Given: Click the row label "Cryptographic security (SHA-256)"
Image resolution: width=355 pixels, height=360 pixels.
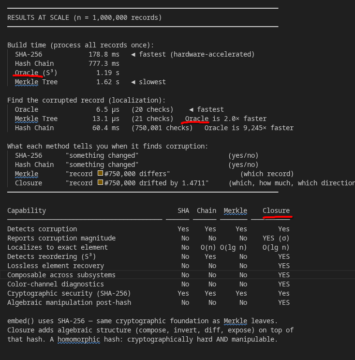Looking at the screenshot, I should (69, 293).
